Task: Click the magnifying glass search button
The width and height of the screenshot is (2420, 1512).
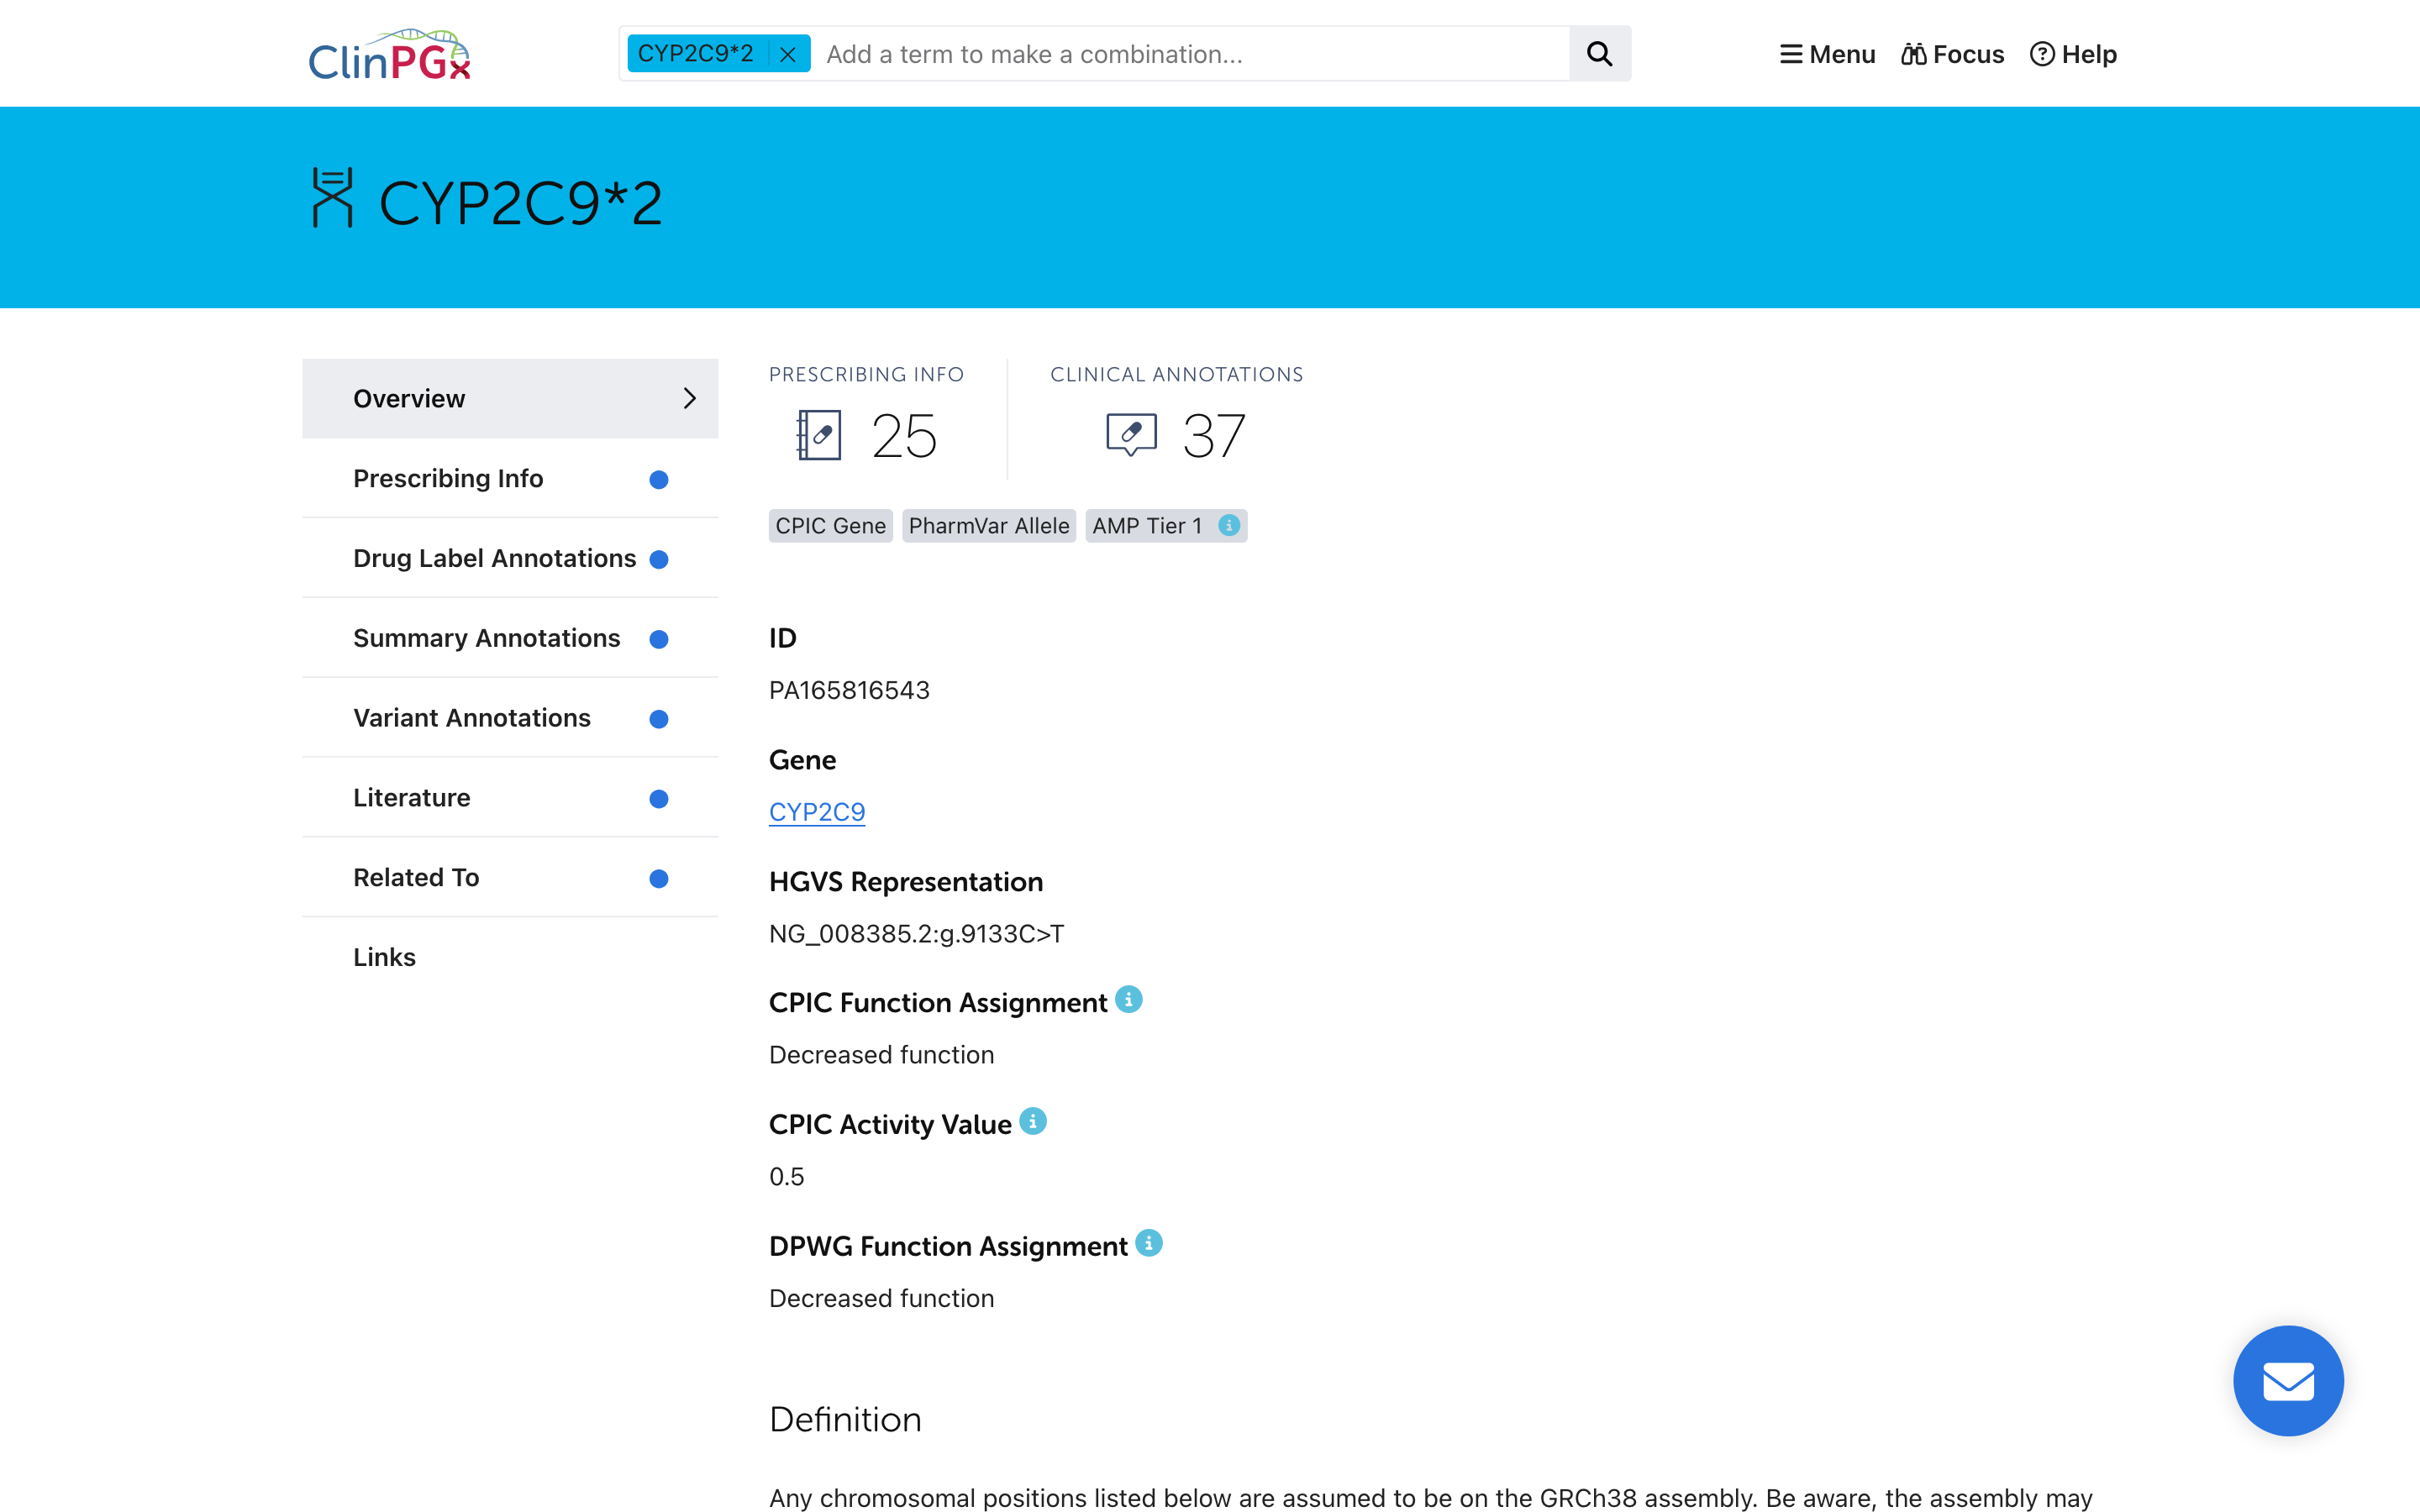Action: pos(1599,54)
